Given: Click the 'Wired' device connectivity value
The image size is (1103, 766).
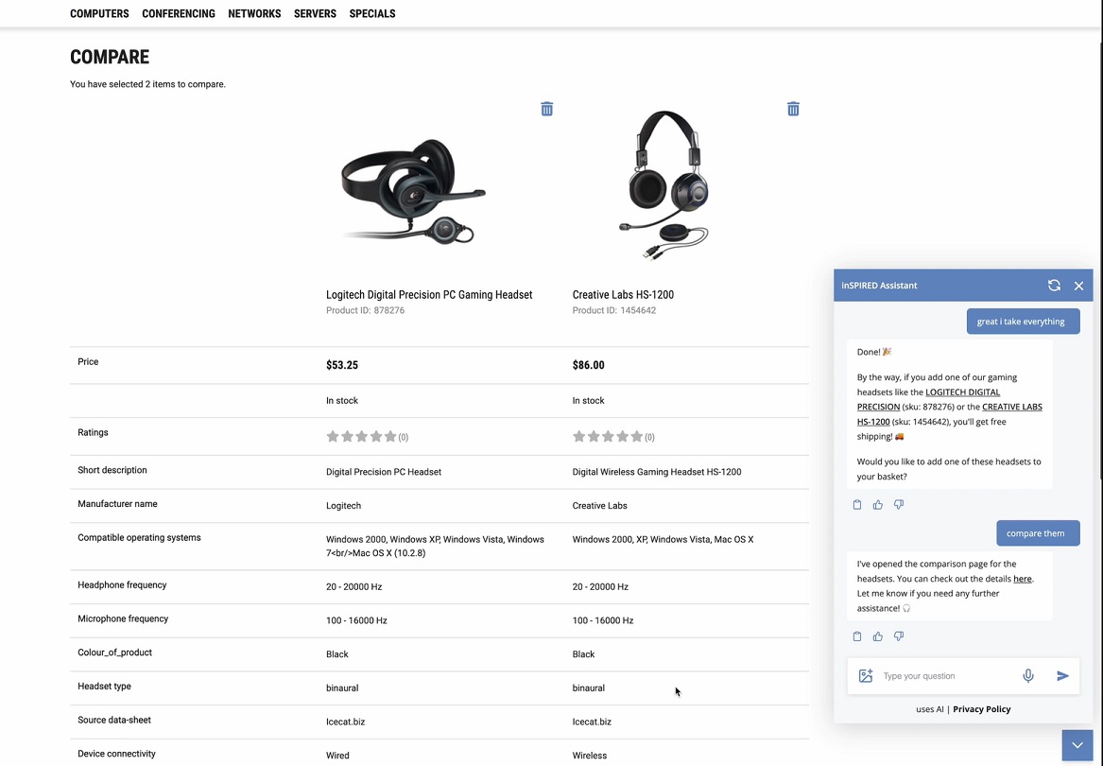Looking at the screenshot, I should pos(337,756).
